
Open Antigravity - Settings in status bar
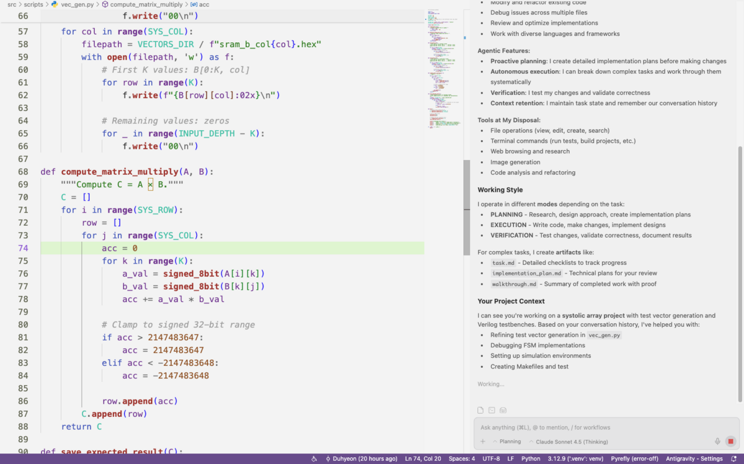click(694, 459)
